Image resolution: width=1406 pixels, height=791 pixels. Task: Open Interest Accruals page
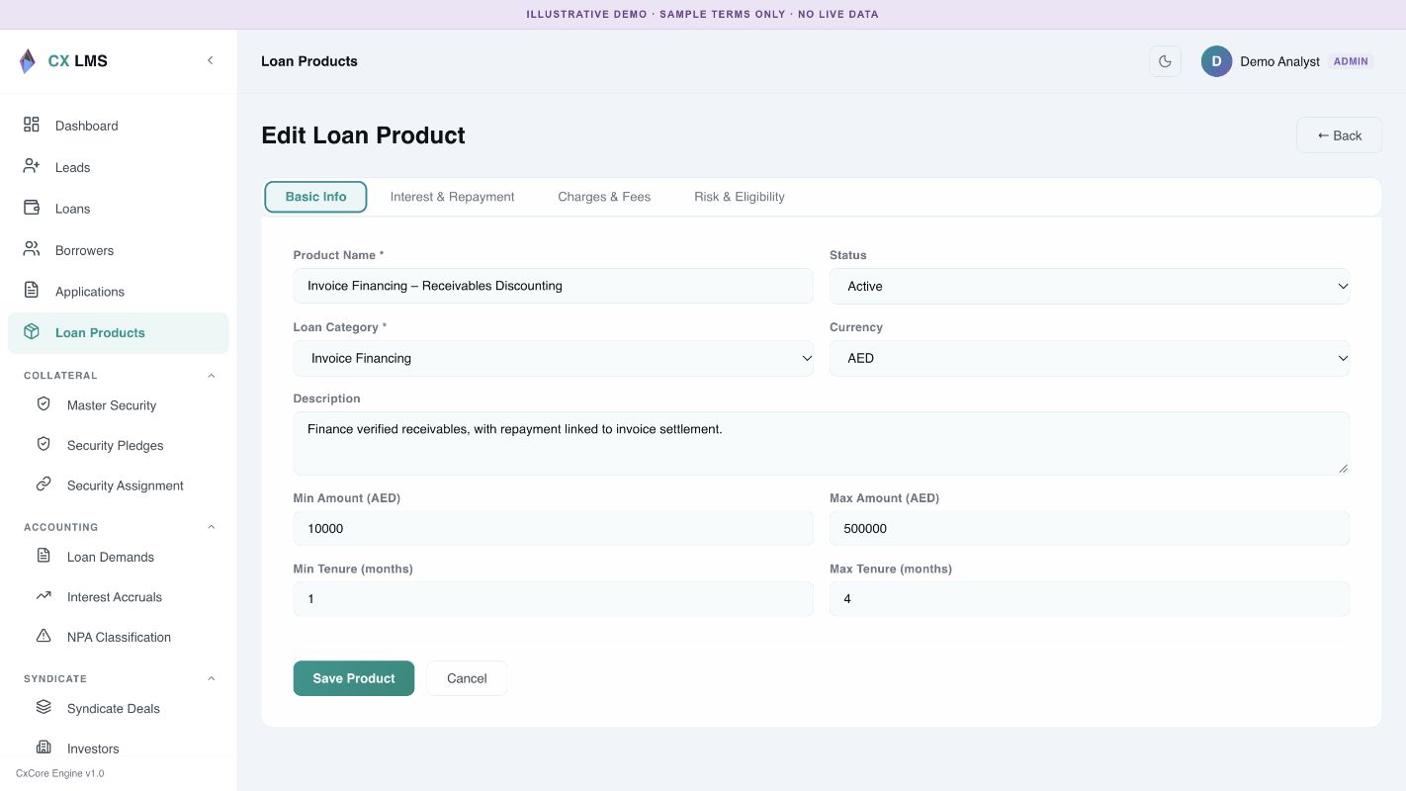119,597
